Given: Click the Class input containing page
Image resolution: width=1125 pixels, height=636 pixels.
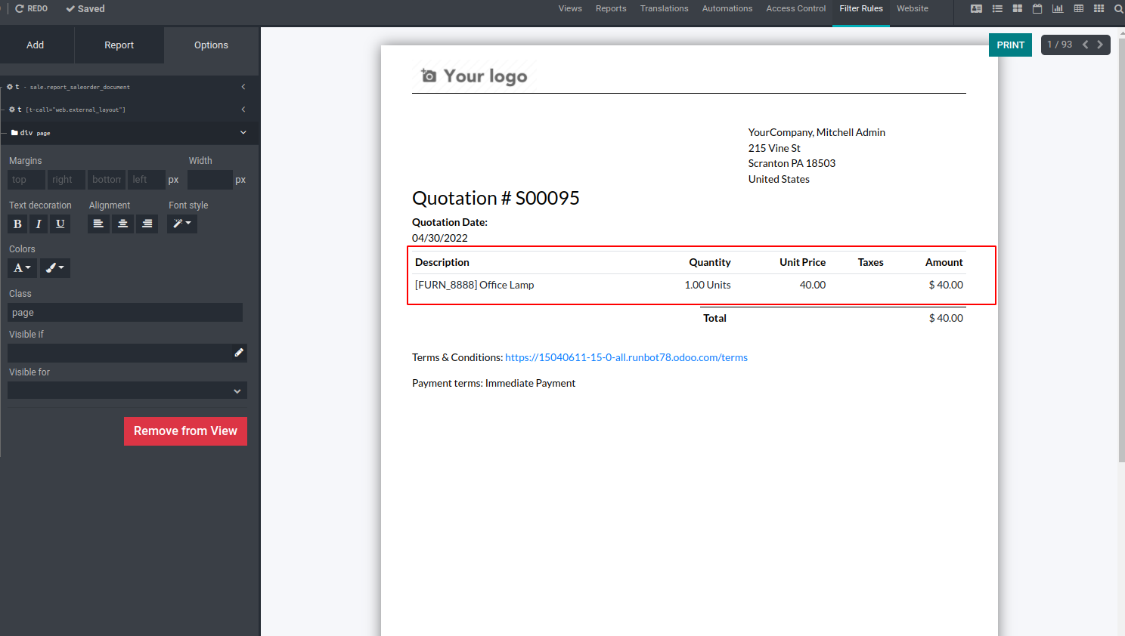Looking at the screenshot, I should [x=125, y=313].
